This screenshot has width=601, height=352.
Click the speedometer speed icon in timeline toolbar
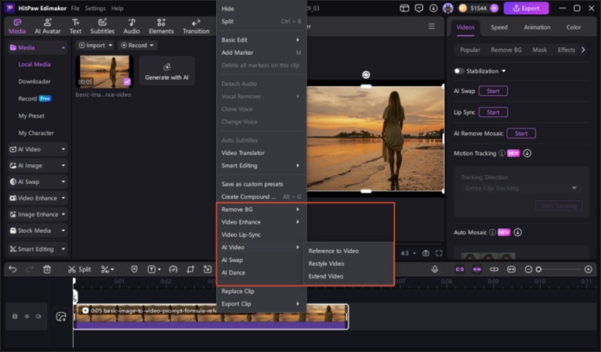[173, 269]
